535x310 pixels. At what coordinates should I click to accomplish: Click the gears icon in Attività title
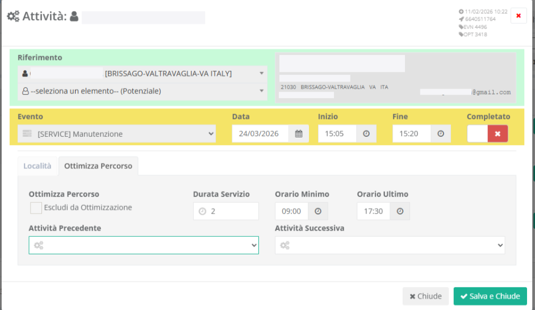click(x=13, y=16)
